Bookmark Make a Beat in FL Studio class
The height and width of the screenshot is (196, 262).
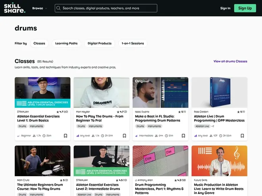(183, 136)
